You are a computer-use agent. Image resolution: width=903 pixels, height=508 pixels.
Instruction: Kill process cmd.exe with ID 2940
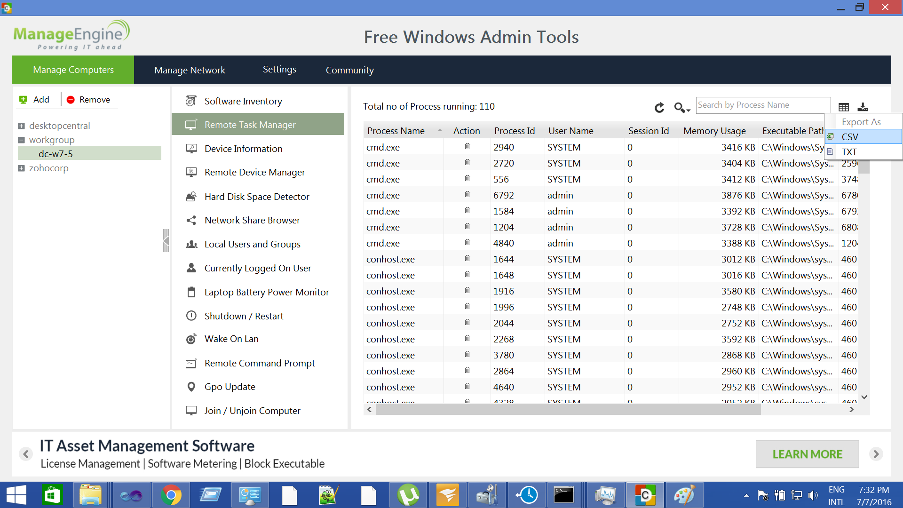point(467,147)
